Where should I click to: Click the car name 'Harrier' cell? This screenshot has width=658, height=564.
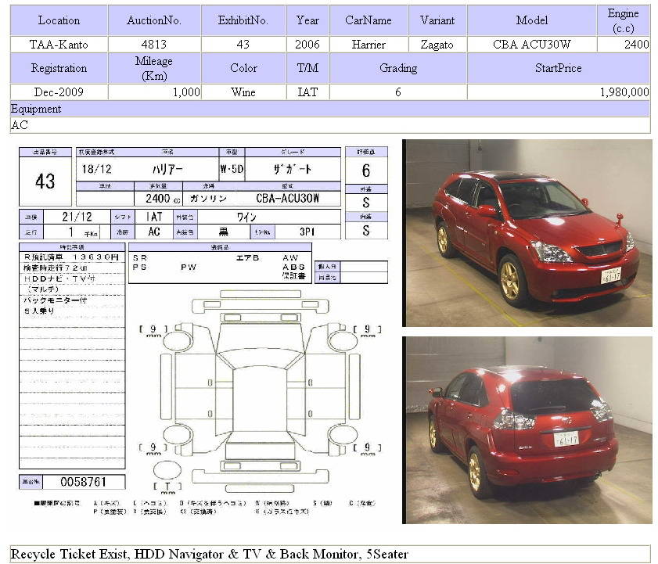pos(369,45)
